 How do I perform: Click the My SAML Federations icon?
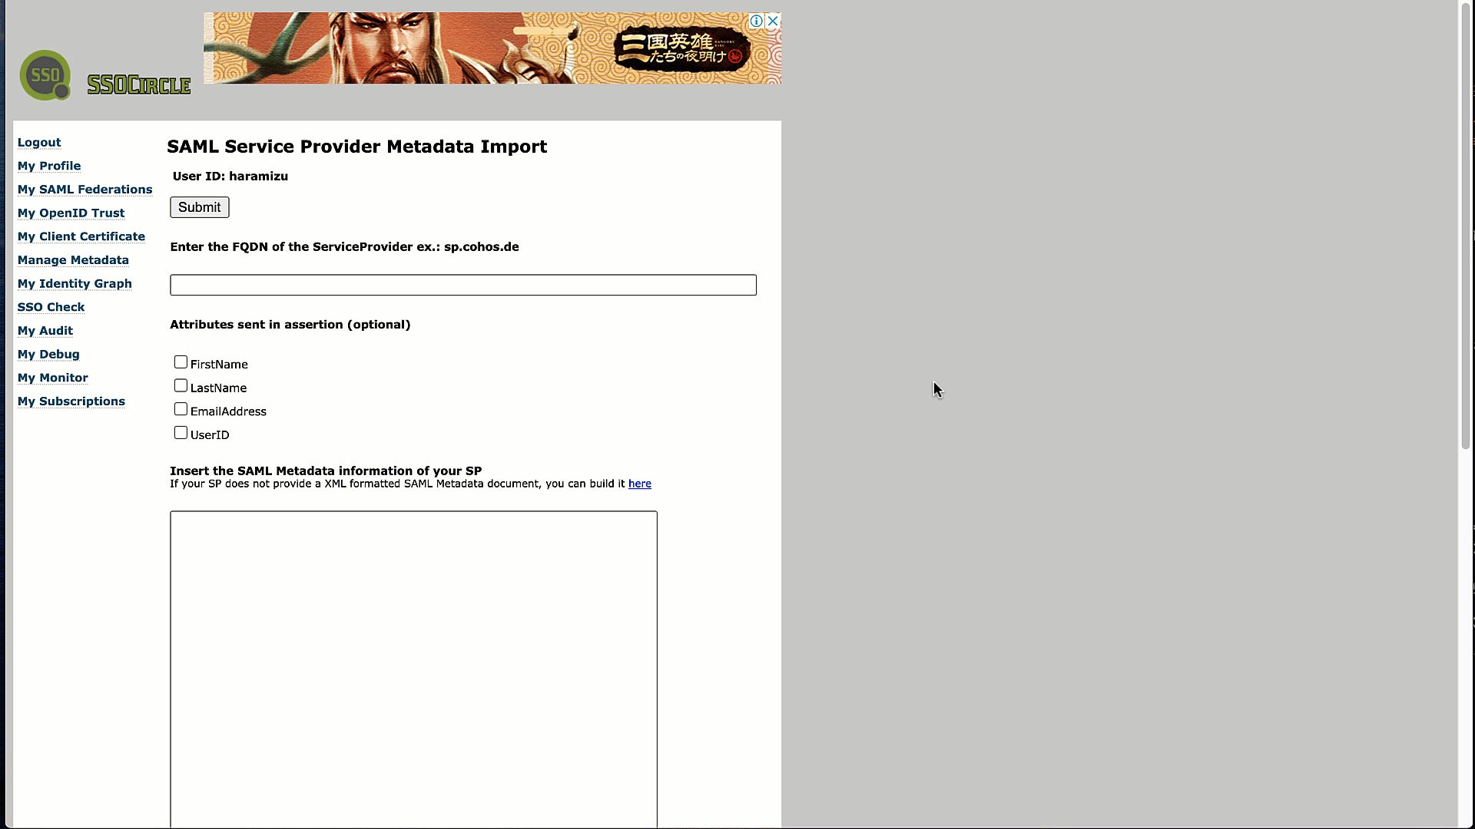[x=84, y=188]
